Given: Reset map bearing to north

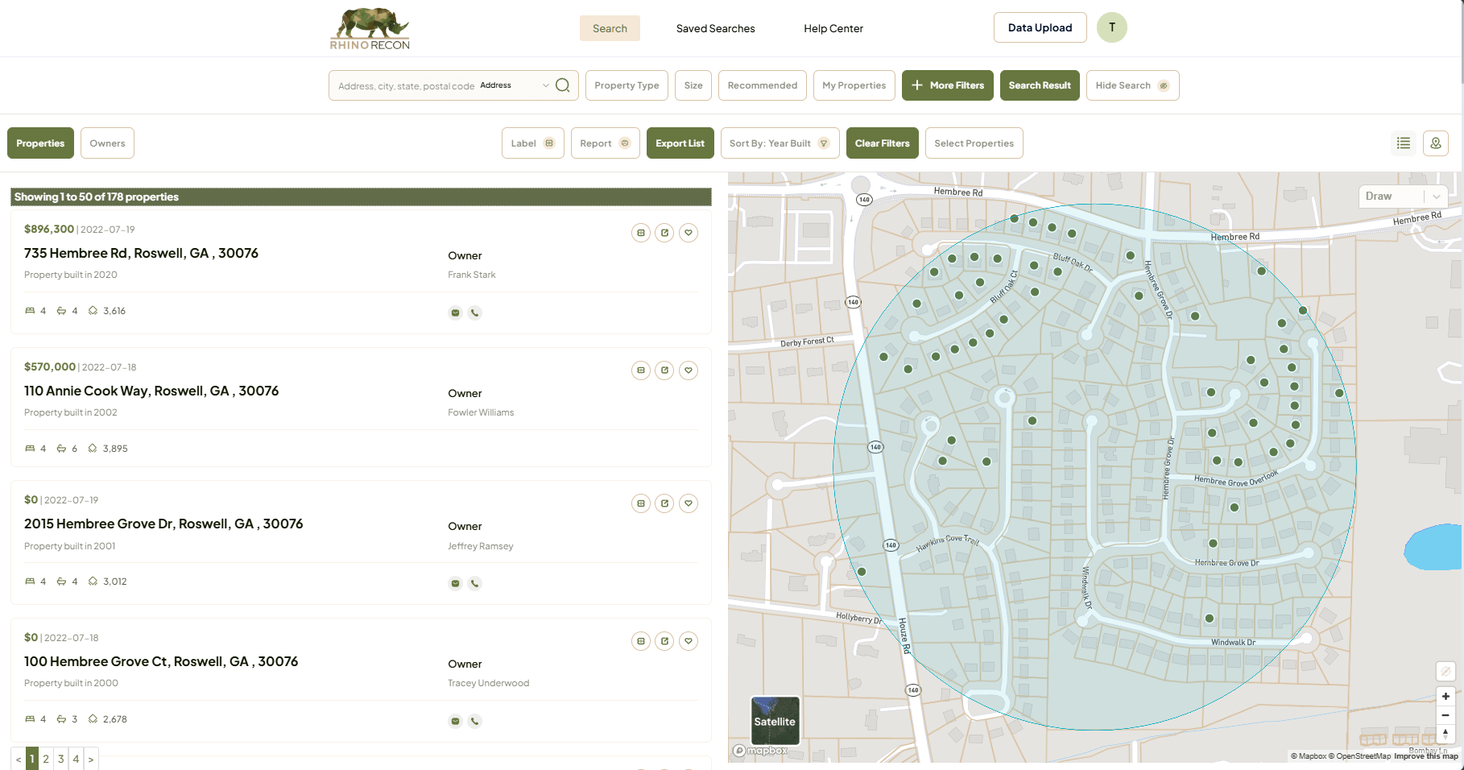Looking at the screenshot, I should [1445, 733].
